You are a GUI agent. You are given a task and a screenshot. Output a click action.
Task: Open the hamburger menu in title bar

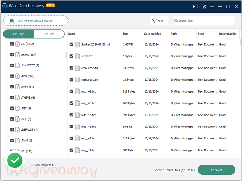(x=212, y=7)
